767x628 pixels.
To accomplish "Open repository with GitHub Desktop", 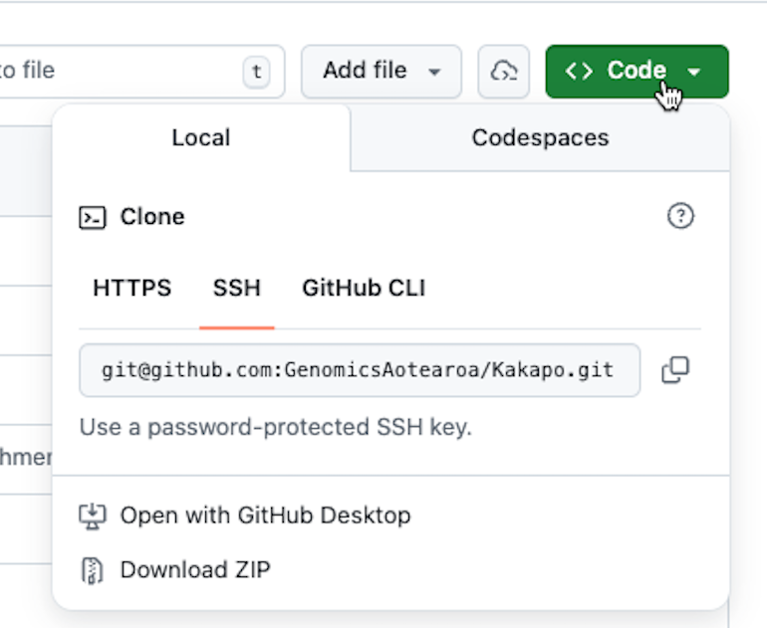I will pyautogui.click(x=265, y=516).
